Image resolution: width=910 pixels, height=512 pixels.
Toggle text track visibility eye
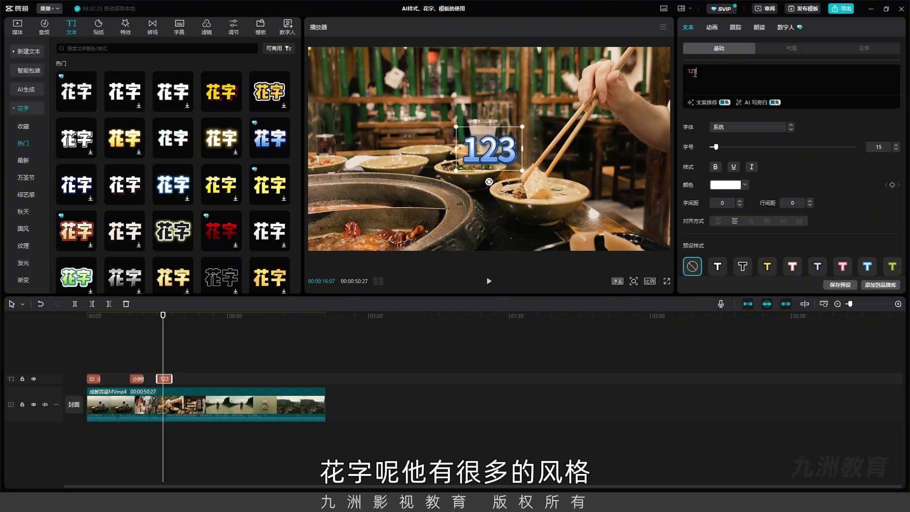[34, 379]
